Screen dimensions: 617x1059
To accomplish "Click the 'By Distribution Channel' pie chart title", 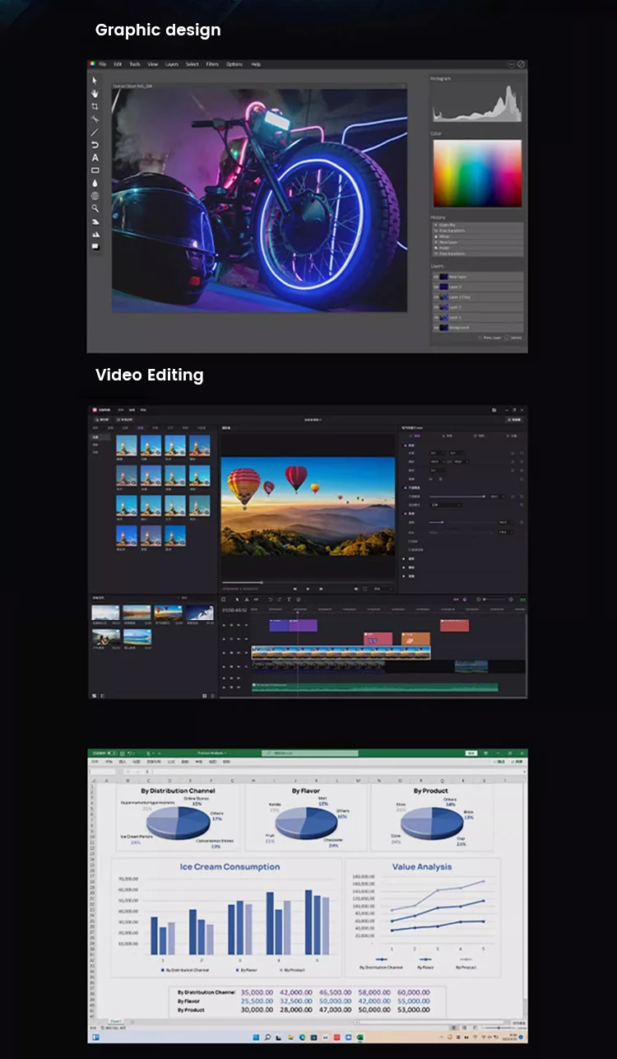I will coord(177,791).
